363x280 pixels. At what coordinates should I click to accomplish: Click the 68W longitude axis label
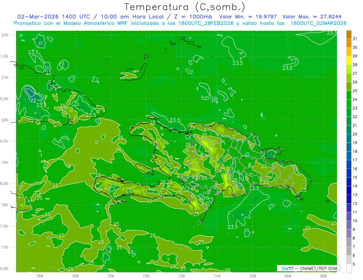point(323,276)
